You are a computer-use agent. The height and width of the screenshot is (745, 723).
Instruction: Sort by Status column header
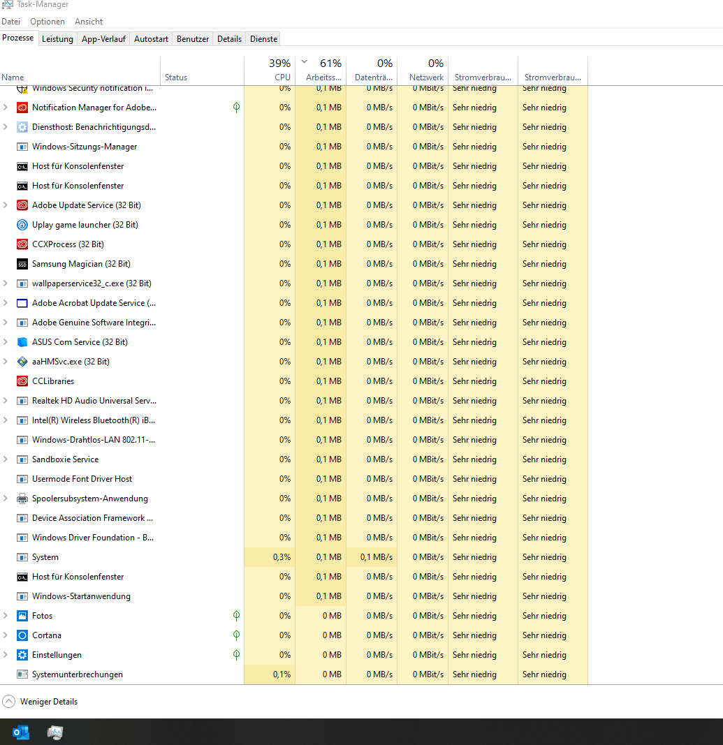click(202, 71)
